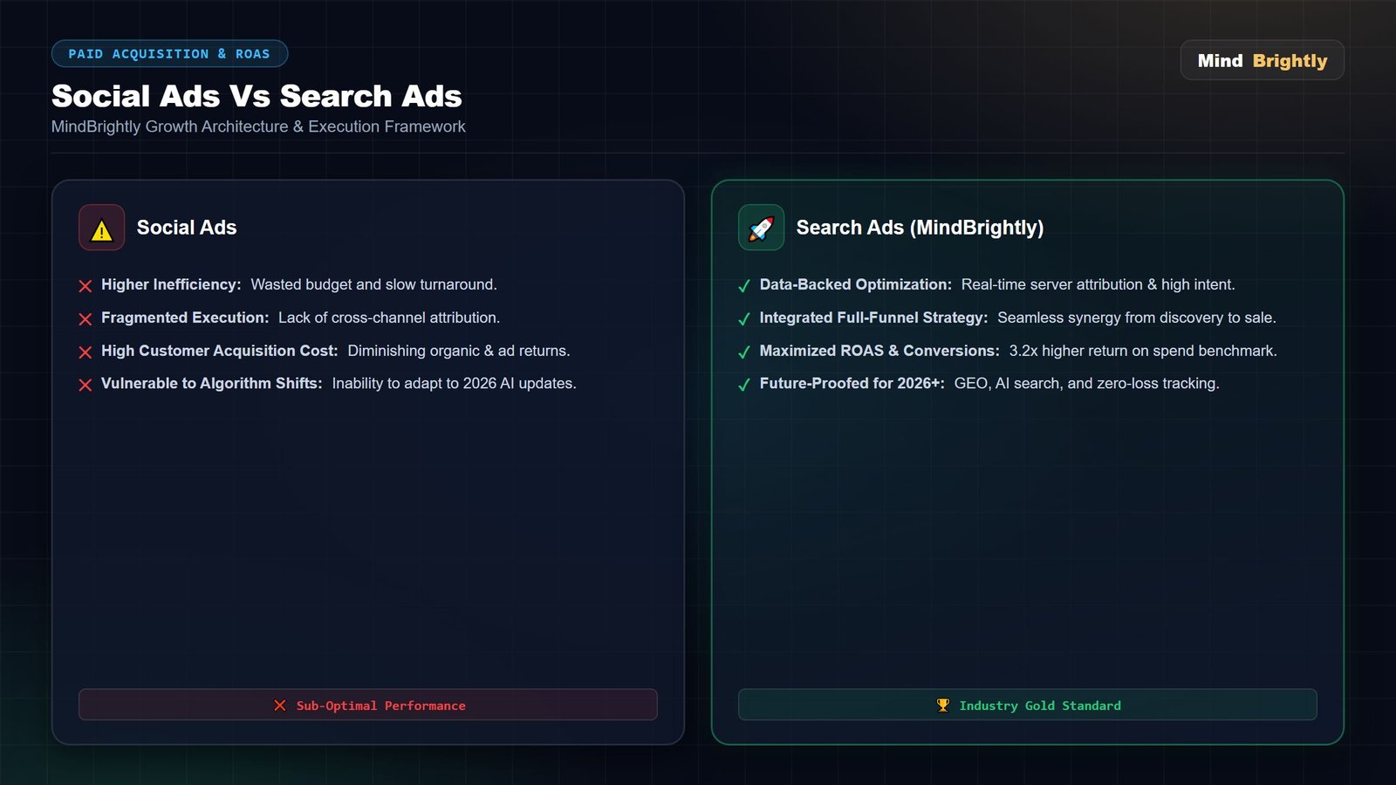
Task: Click 'Seamless synergy from discovery to sale'
Action: pyautogui.click(x=1137, y=317)
